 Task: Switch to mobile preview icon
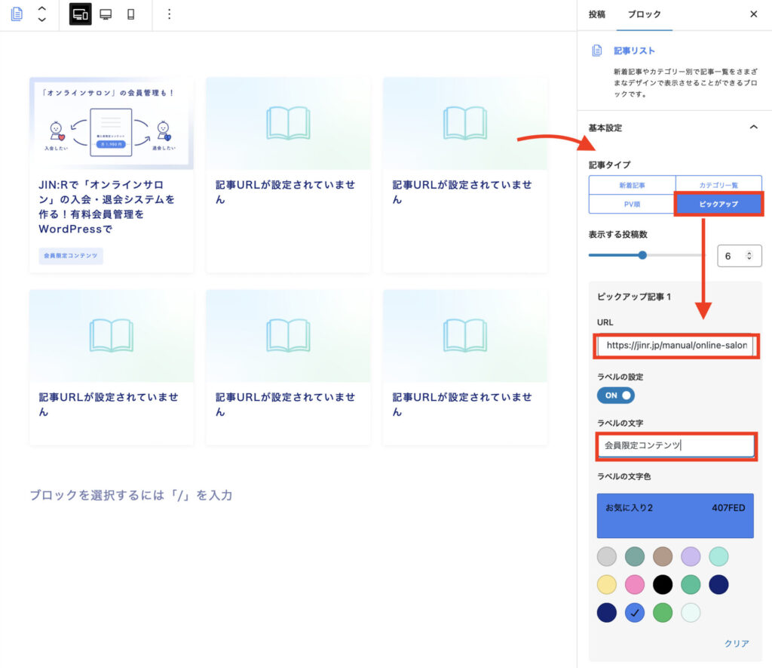click(x=131, y=14)
